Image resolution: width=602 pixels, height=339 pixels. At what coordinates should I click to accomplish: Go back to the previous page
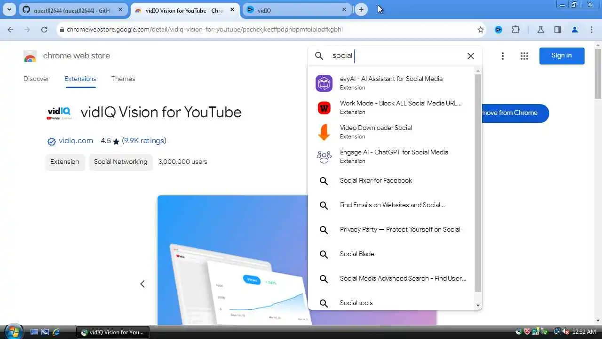click(10, 30)
